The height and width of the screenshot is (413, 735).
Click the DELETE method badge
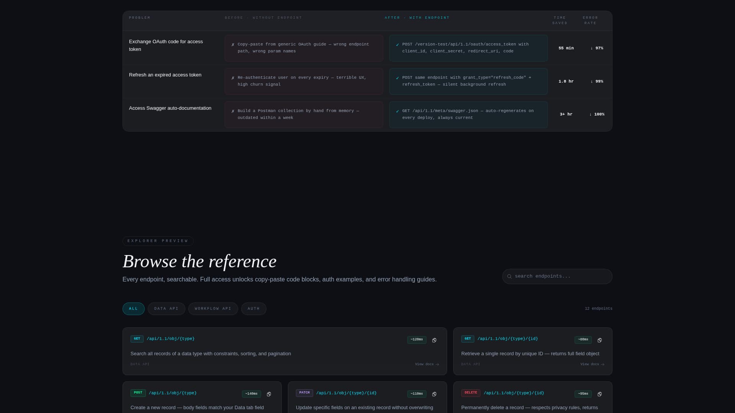pos(471,393)
